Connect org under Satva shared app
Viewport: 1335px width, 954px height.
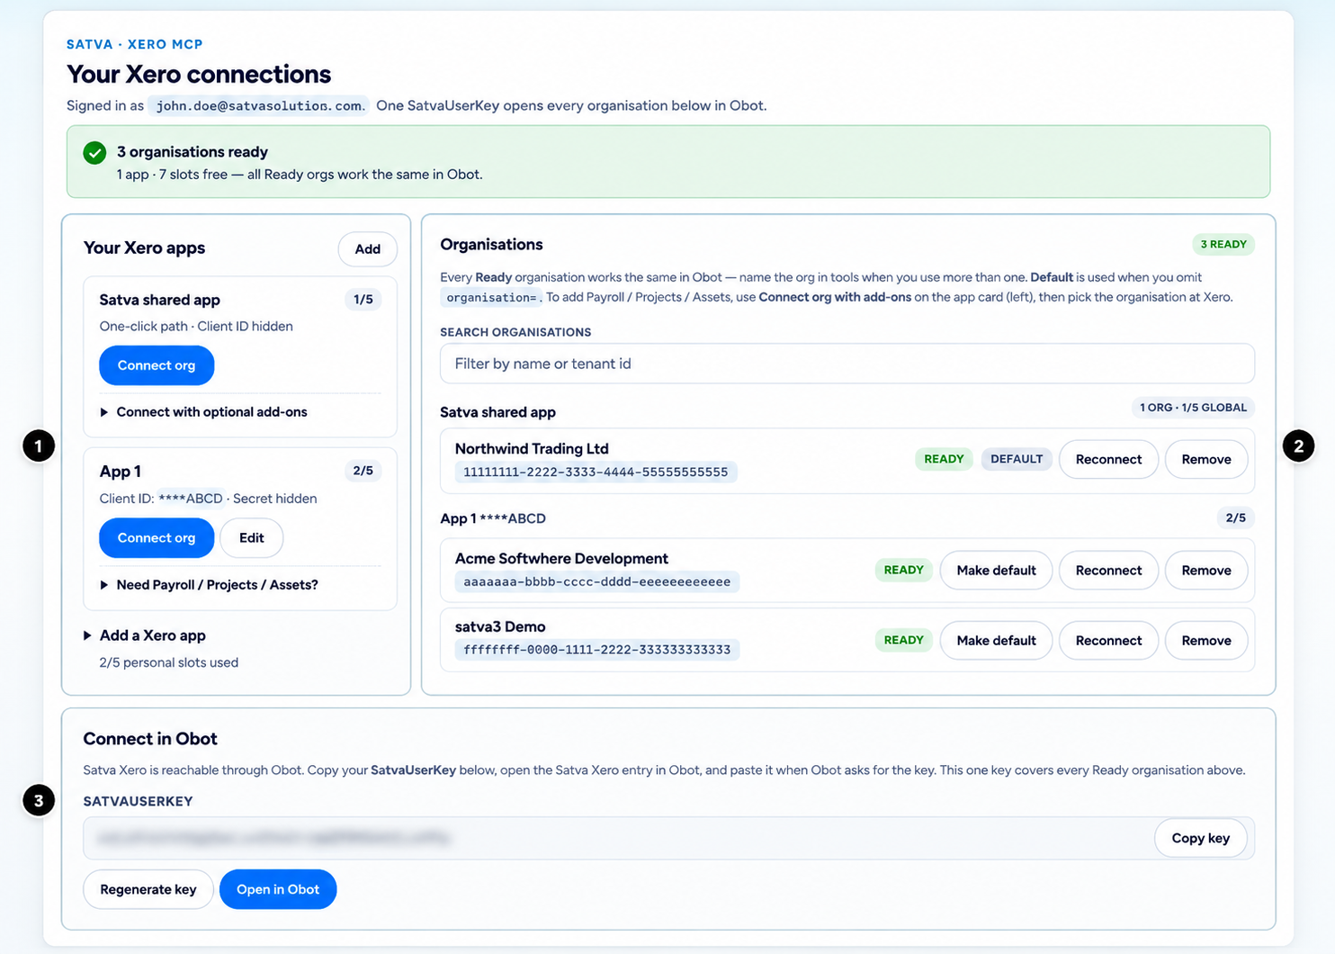pos(157,365)
